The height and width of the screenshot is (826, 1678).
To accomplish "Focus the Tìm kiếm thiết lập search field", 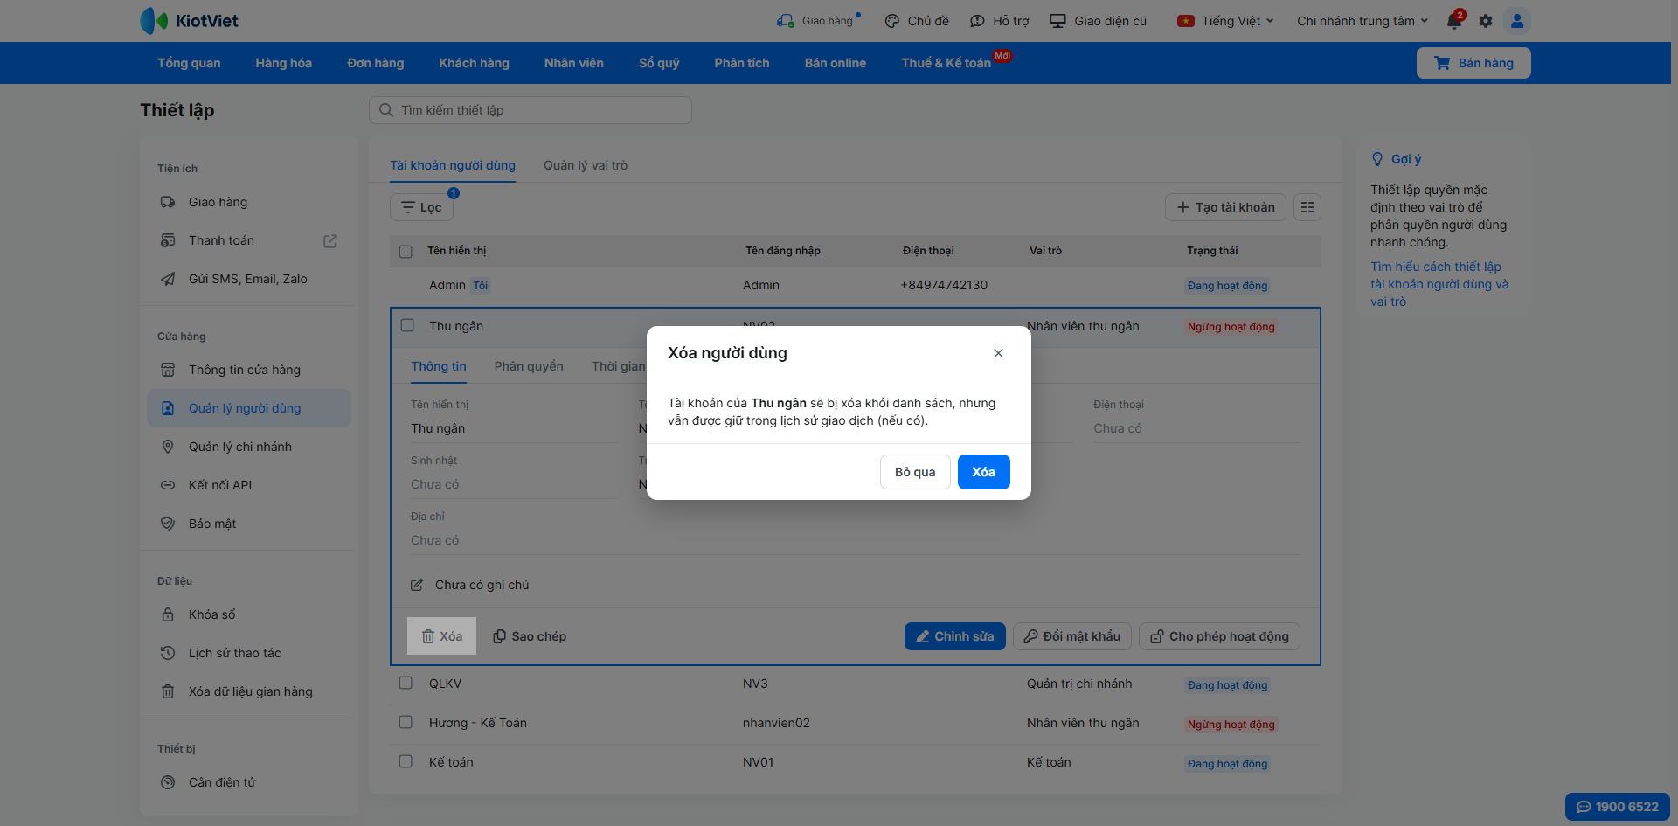I will 530,110.
